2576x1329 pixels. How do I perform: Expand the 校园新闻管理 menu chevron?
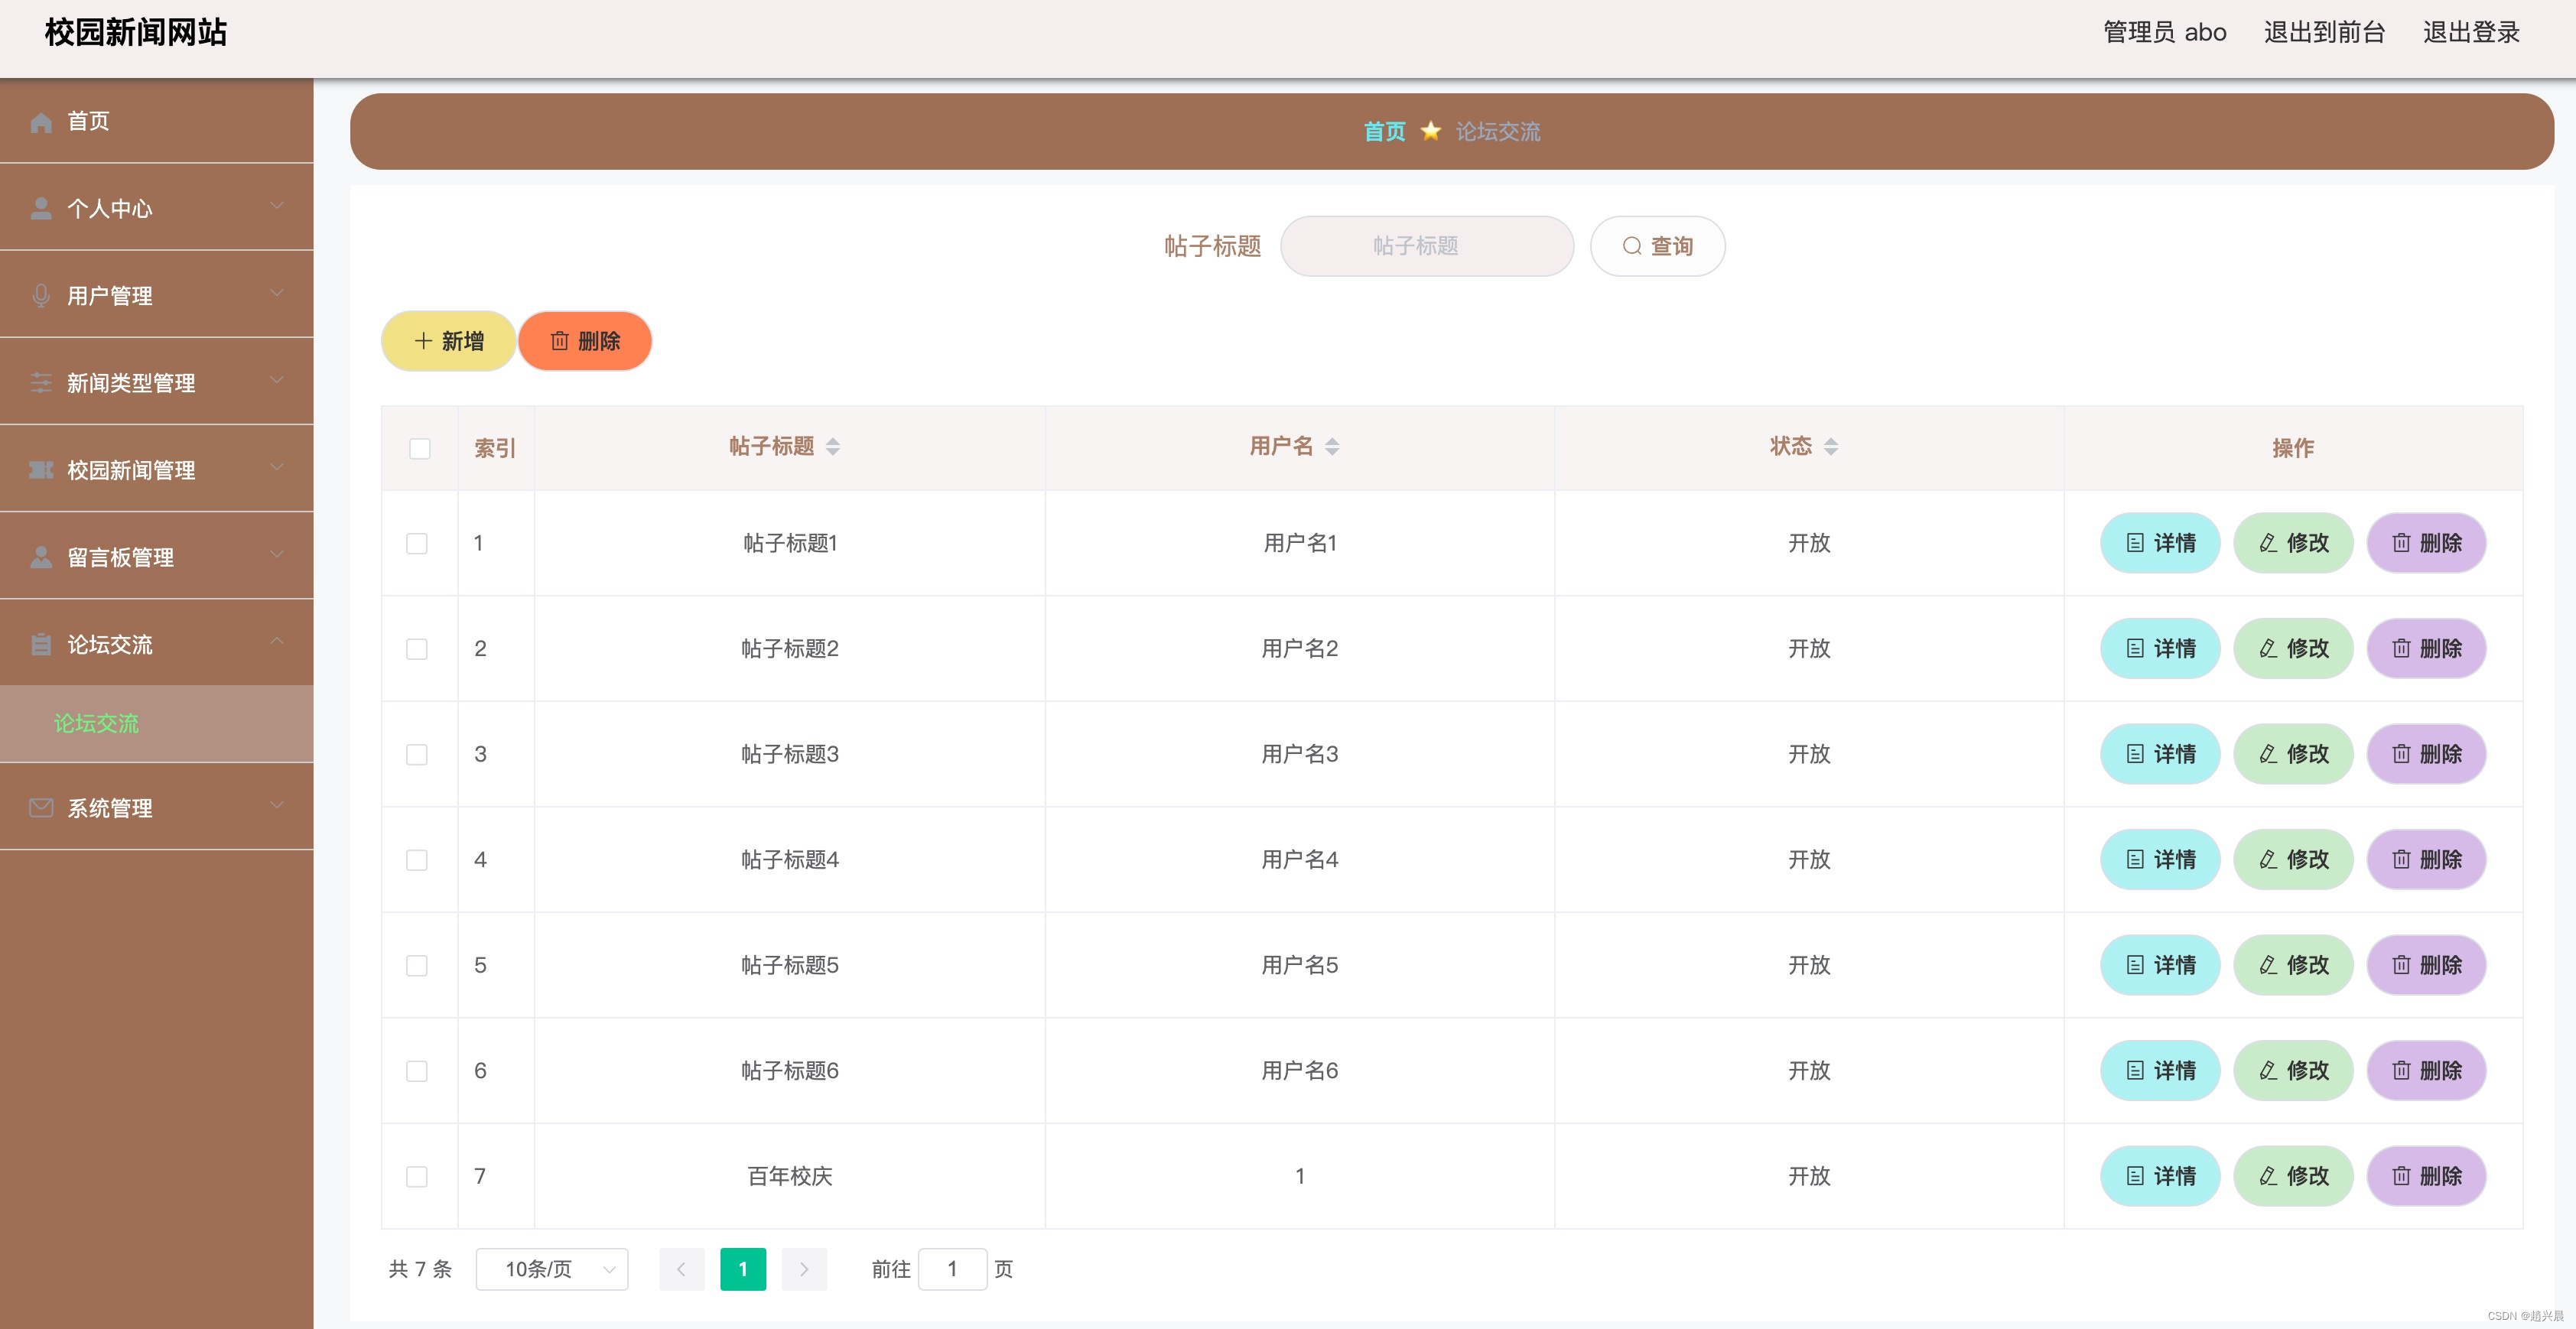pos(277,467)
